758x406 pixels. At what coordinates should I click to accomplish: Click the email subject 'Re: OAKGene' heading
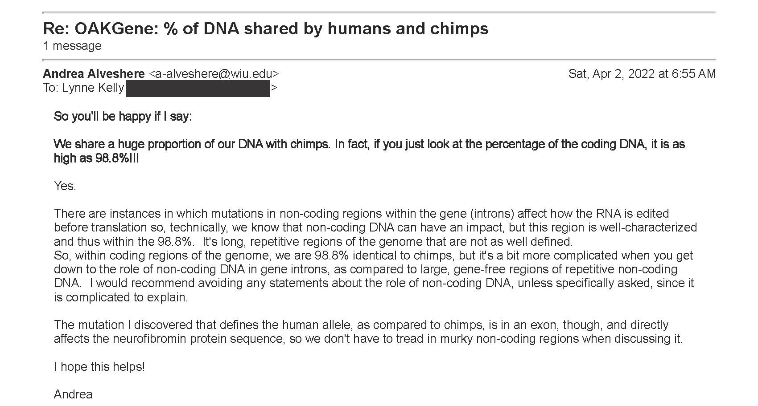(x=266, y=29)
